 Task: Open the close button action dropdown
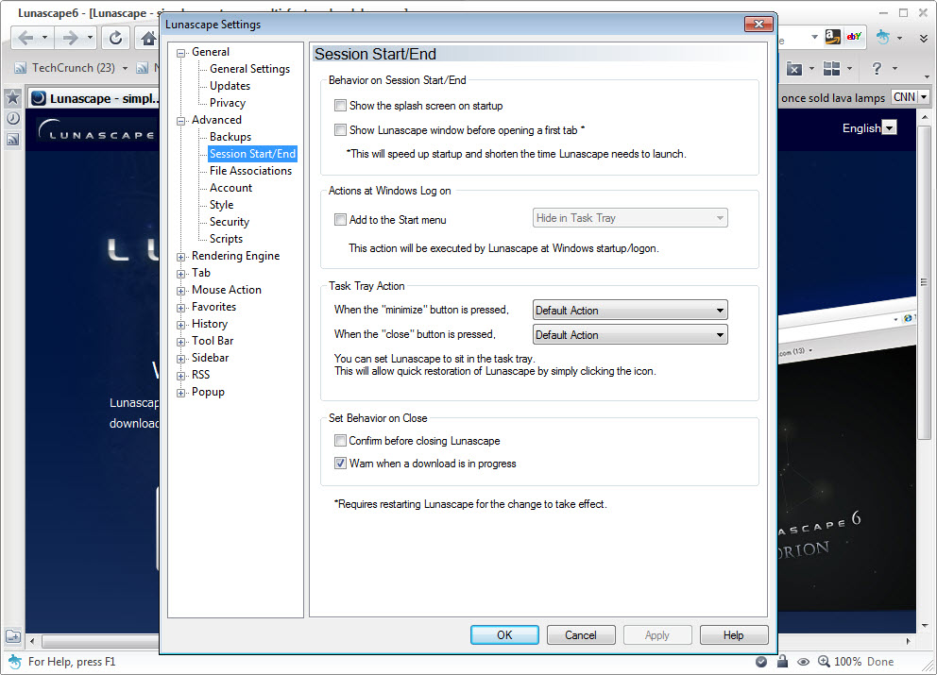[630, 335]
